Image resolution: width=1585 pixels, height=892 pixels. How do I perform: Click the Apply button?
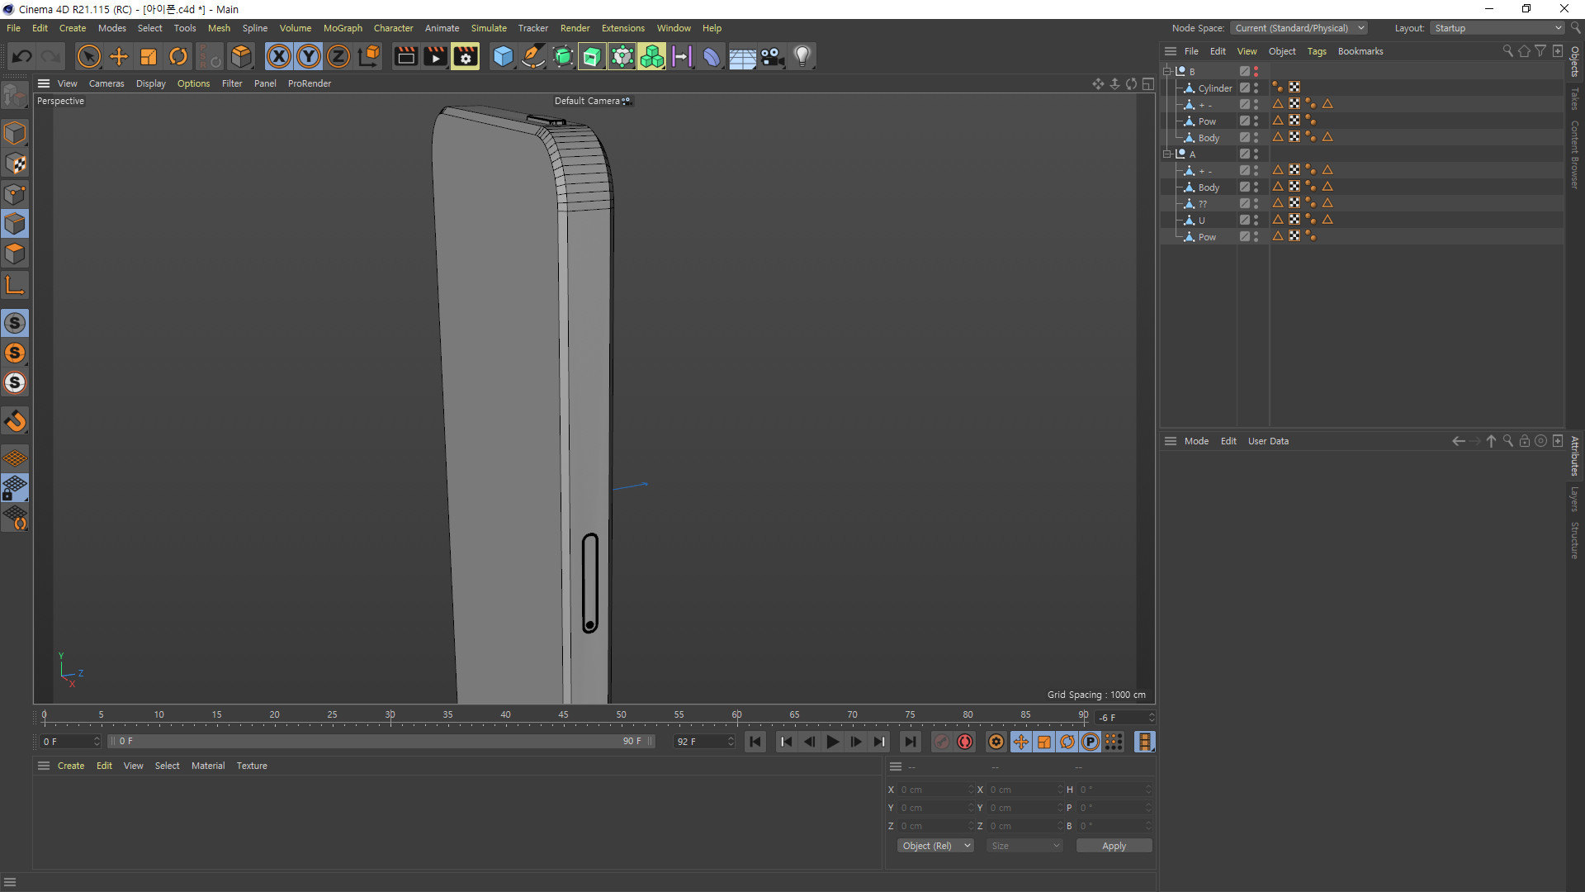pos(1114,846)
